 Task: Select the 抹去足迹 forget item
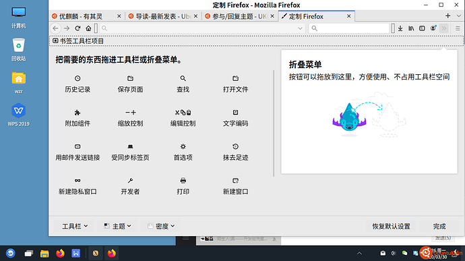(x=235, y=152)
